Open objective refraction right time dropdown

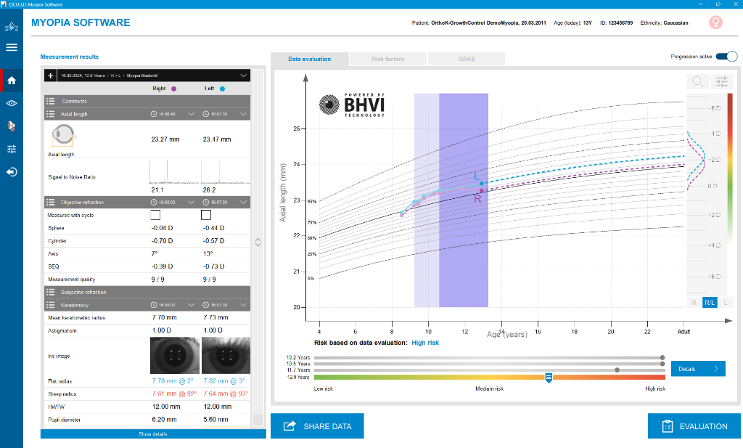(x=192, y=203)
